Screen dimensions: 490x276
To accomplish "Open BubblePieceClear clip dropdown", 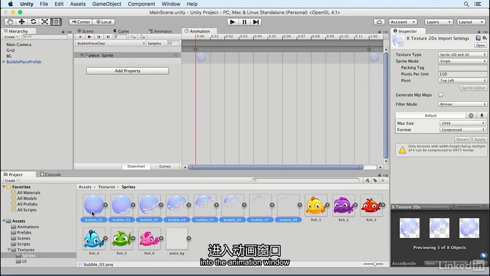I will click(111, 44).
